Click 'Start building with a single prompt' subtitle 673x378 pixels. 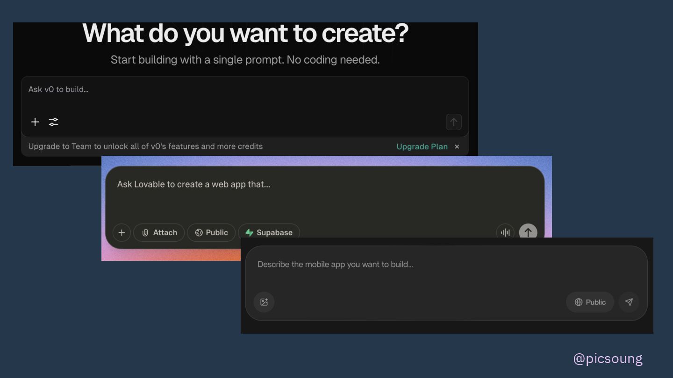[245, 60]
